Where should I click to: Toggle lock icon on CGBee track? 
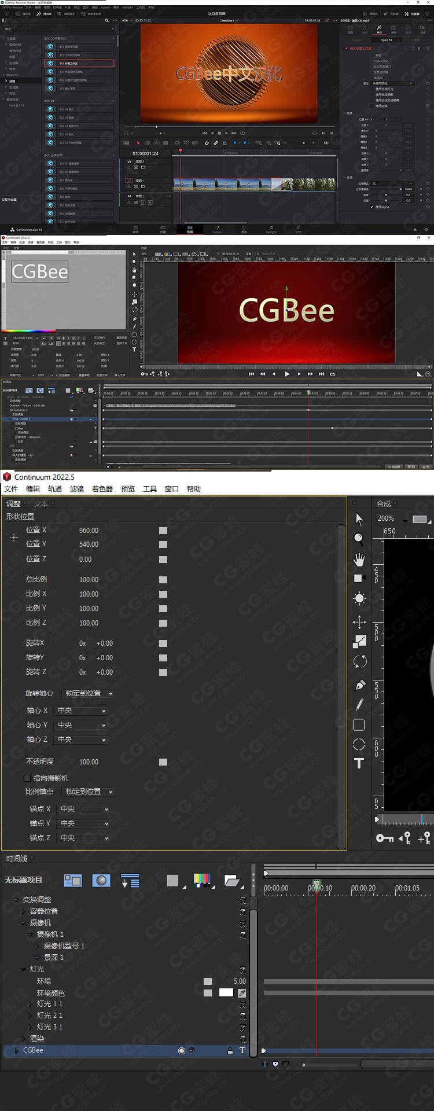pos(230,1051)
